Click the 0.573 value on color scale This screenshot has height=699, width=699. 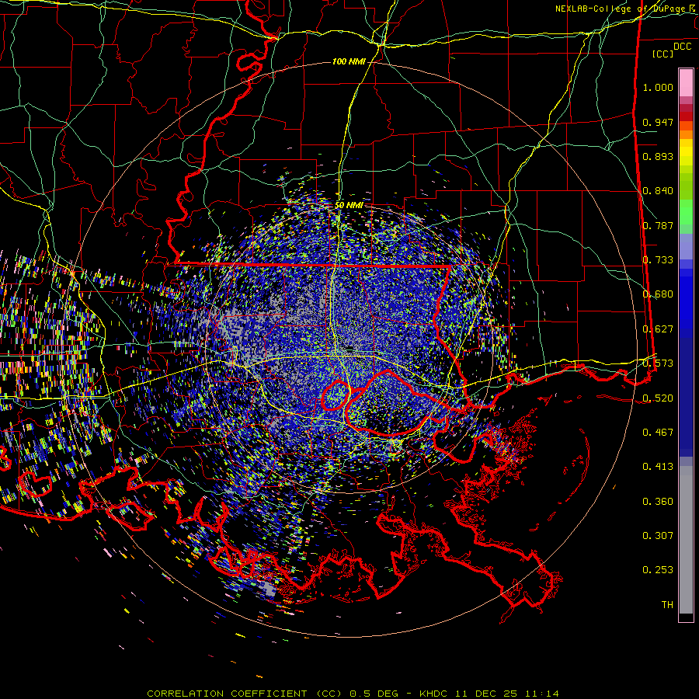(x=658, y=363)
